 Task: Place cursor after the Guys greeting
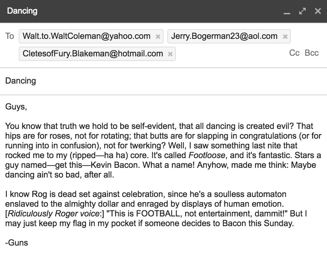(x=27, y=107)
